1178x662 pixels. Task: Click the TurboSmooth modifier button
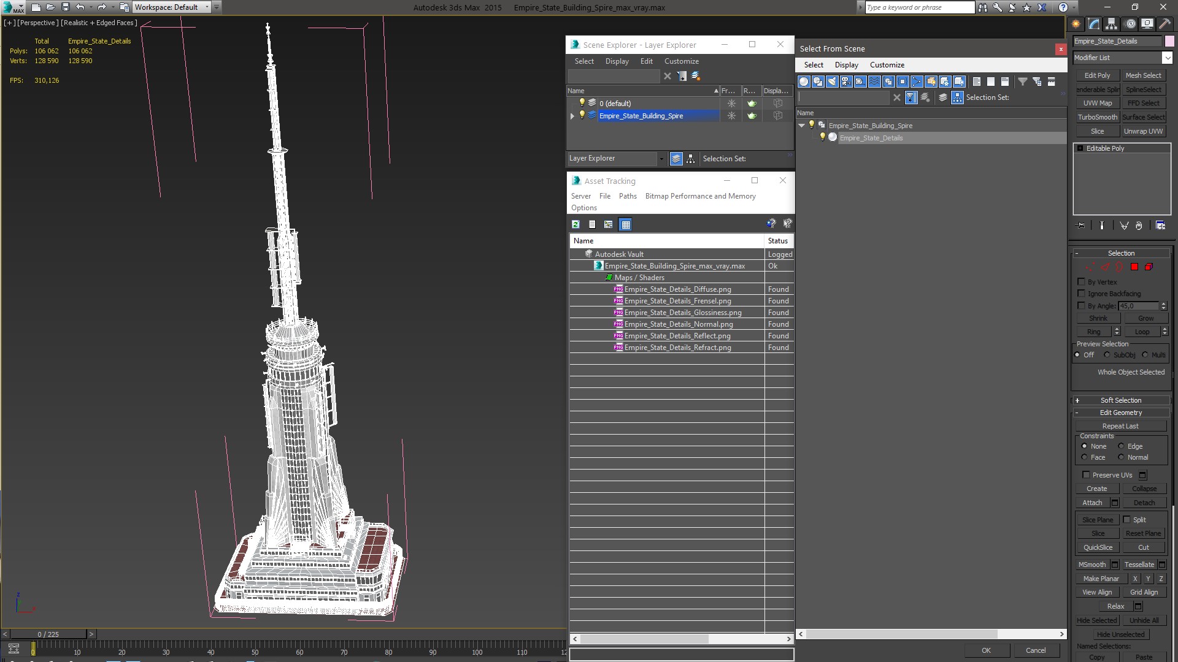pyautogui.click(x=1098, y=117)
